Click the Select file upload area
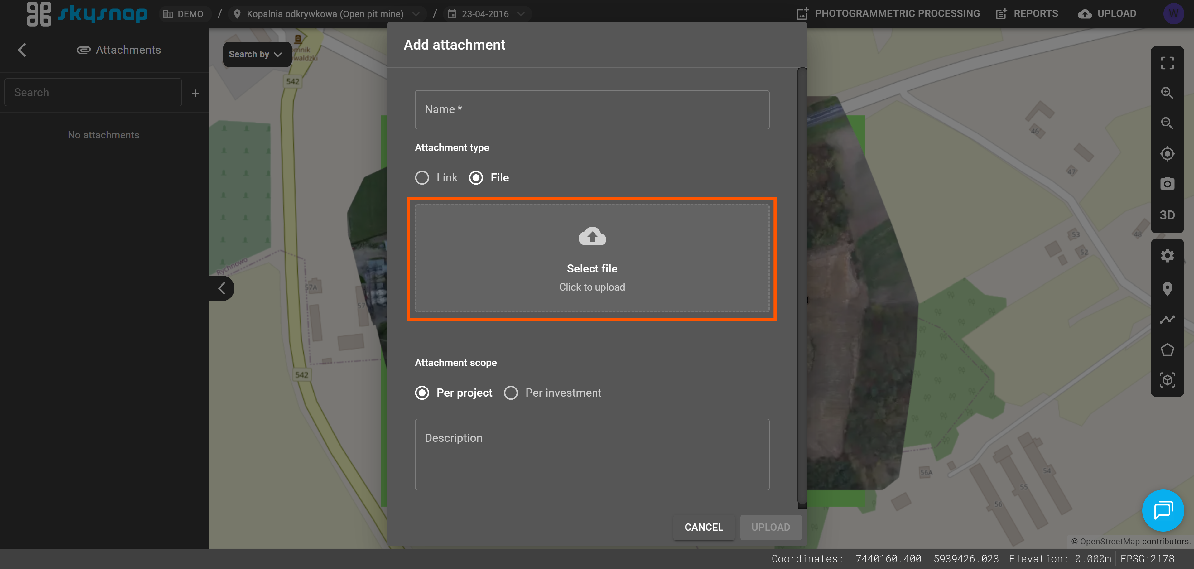Image resolution: width=1194 pixels, height=569 pixels. point(592,258)
